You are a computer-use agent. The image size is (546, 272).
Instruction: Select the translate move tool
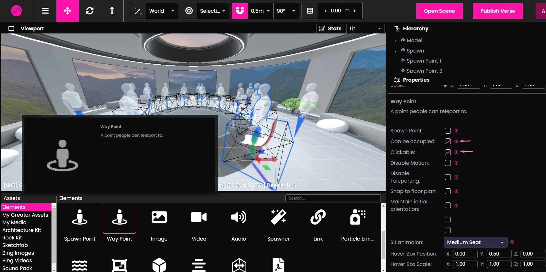67,11
